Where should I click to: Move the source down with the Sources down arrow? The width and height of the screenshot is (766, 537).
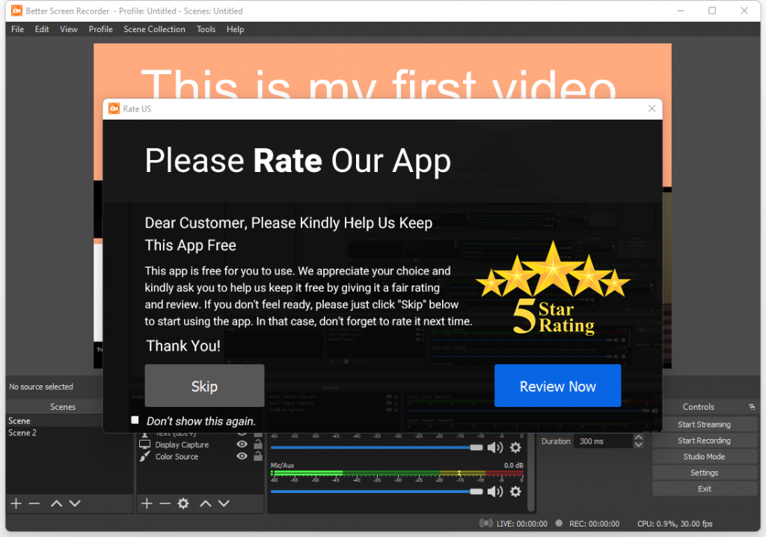224,503
